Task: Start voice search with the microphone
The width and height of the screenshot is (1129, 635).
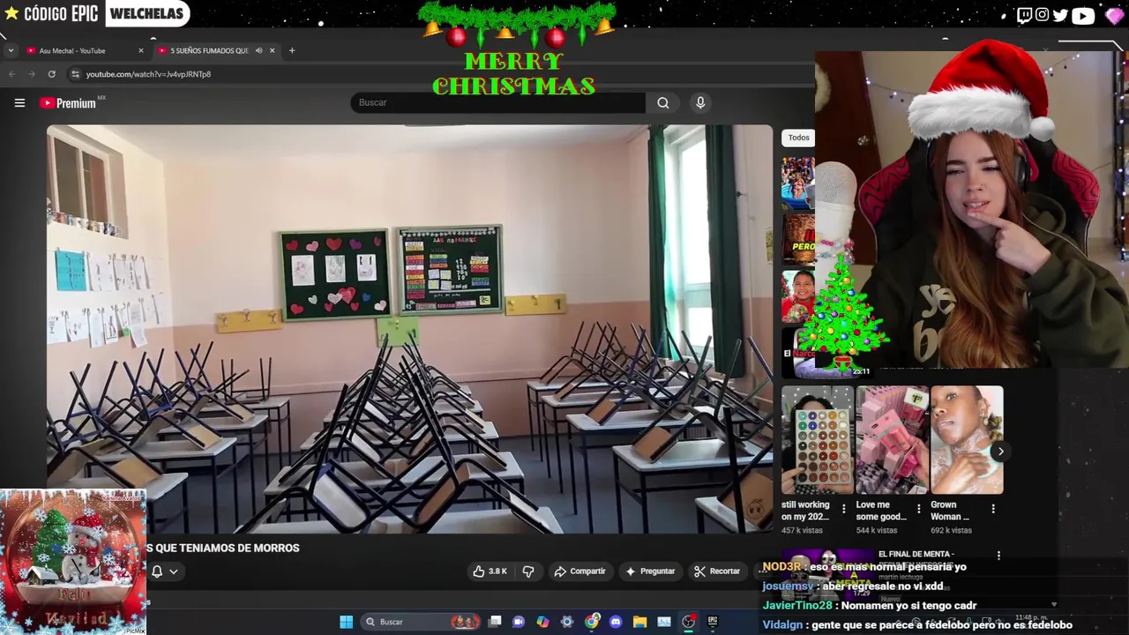Action: (x=700, y=103)
